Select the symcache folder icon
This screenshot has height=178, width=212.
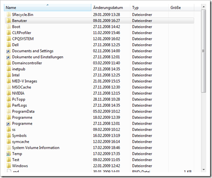(9, 141)
